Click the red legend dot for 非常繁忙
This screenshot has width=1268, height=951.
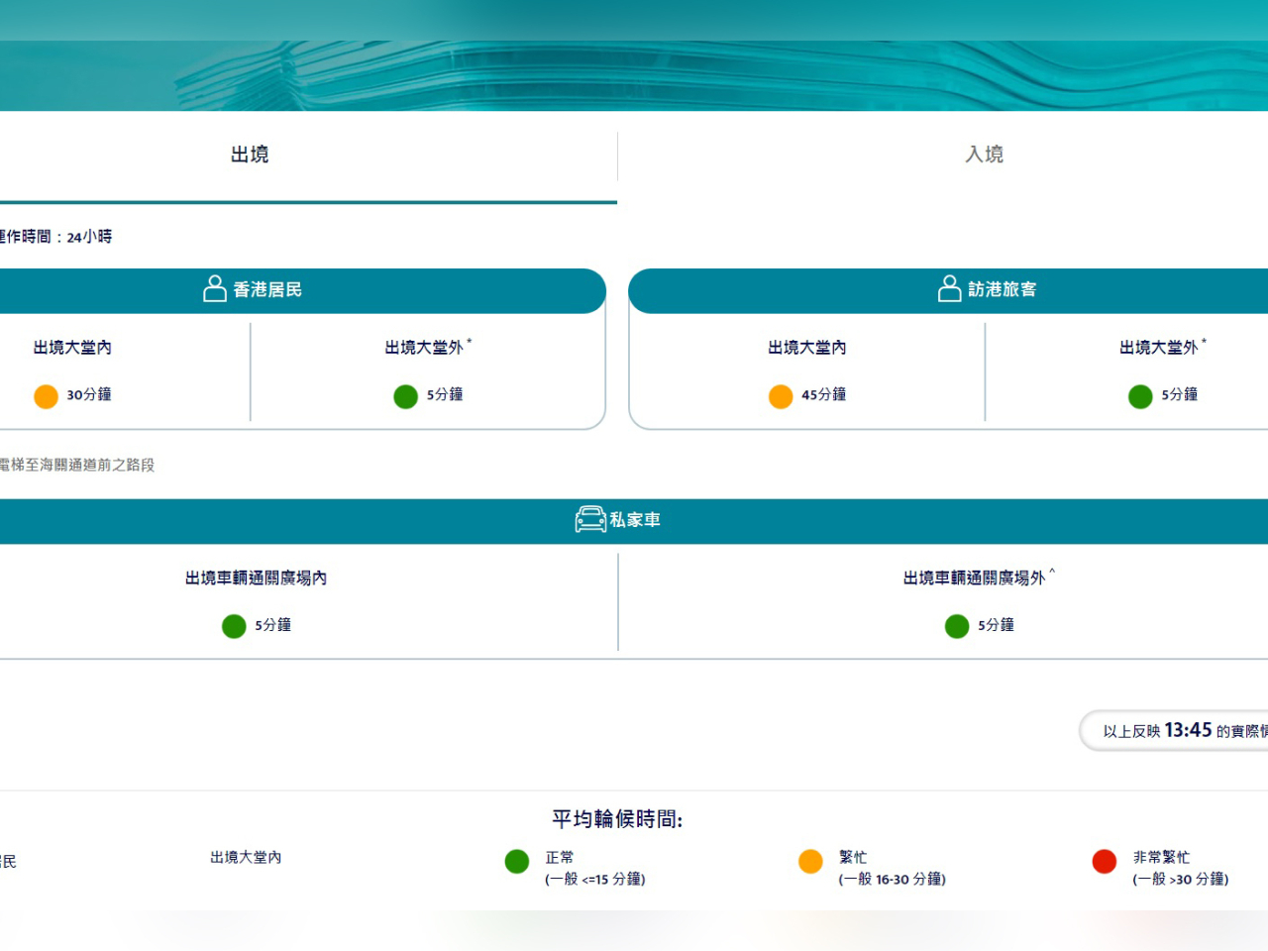coord(1105,862)
